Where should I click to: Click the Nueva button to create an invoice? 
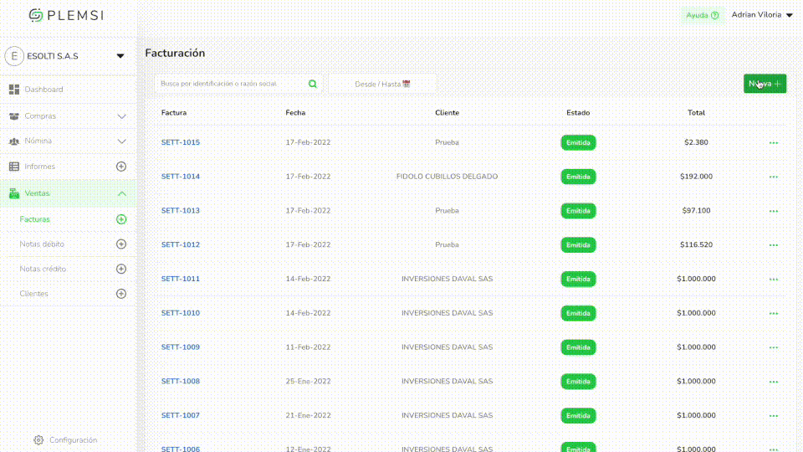tap(765, 84)
